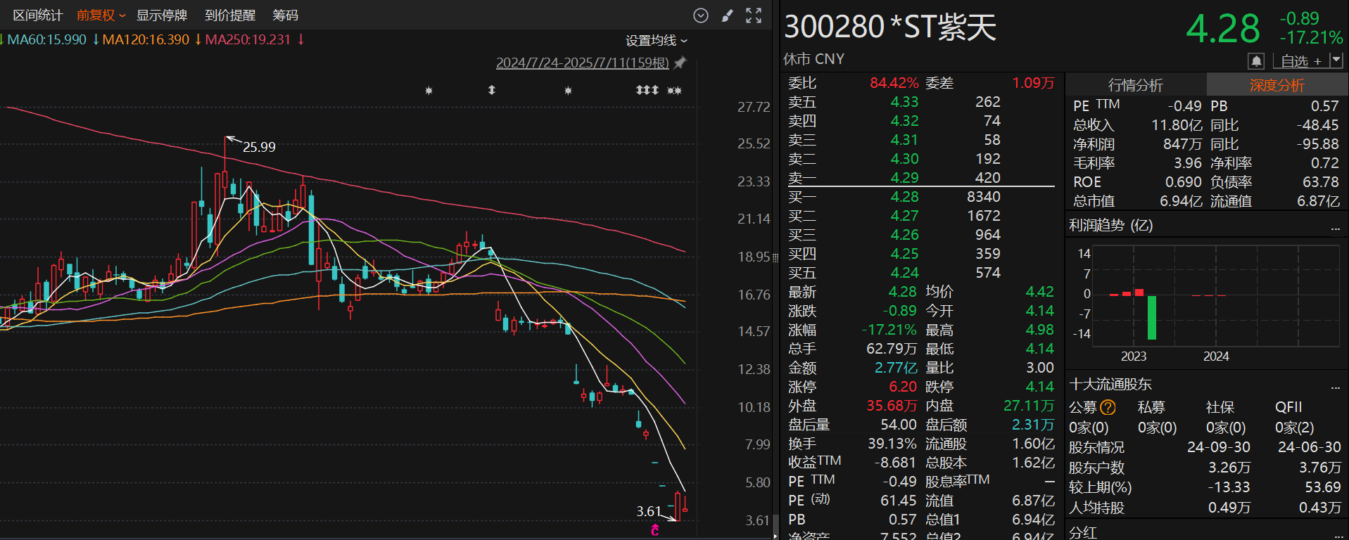
Task: Switch to the 深度分析 tab
Action: [x=1277, y=85]
